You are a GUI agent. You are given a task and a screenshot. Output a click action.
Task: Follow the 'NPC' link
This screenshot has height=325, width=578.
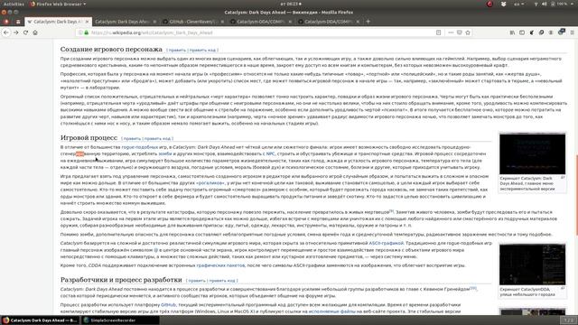click(x=271, y=153)
